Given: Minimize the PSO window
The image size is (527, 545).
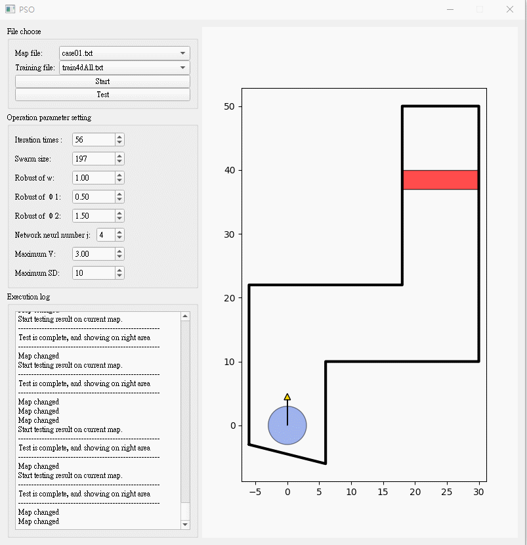Looking at the screenshot, I should coord(450,9).
